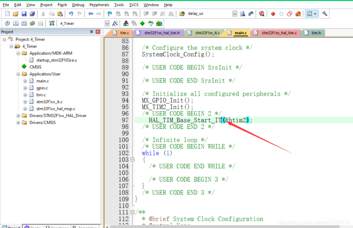Start the debug session with the red 'd' magnifier icon
Screen dimensions: 353x228
[262, 14]
